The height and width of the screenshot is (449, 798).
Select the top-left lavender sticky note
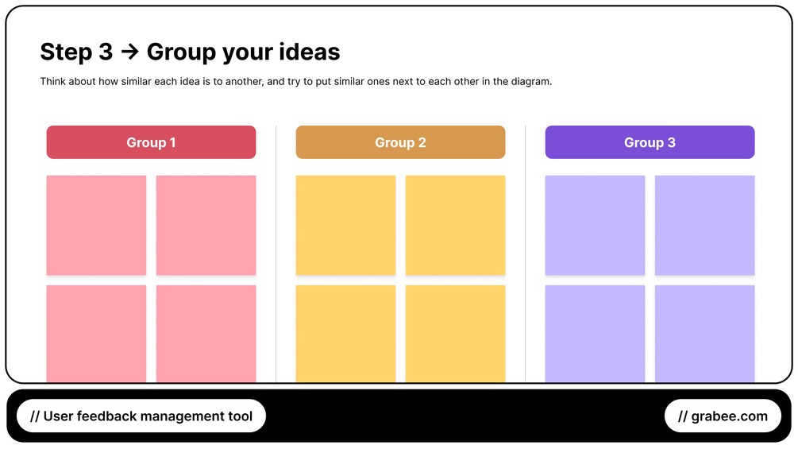[x=595, y=225]
